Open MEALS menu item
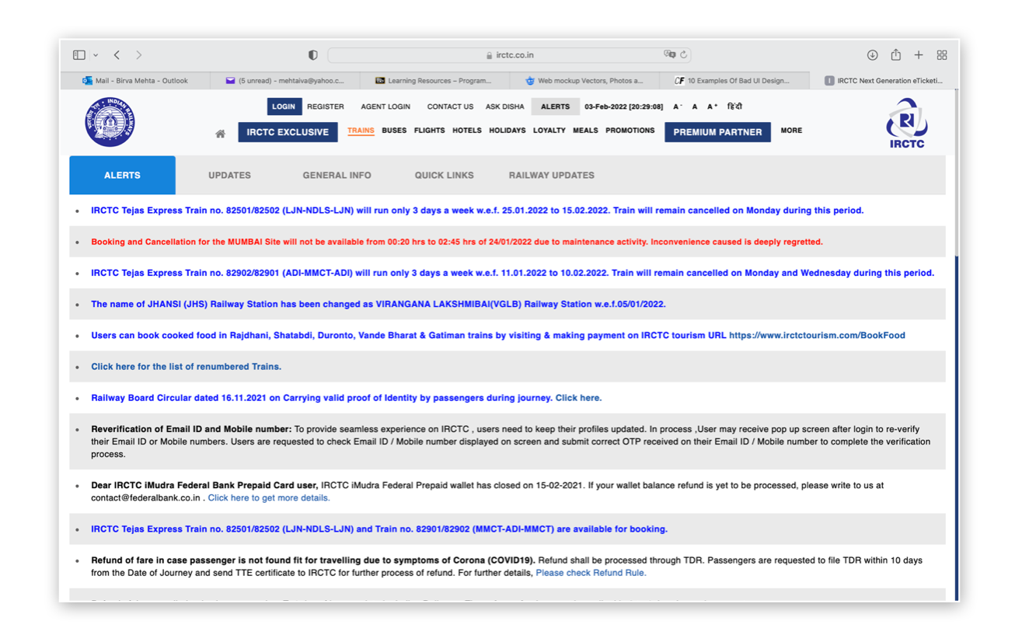 pos(585,131)
